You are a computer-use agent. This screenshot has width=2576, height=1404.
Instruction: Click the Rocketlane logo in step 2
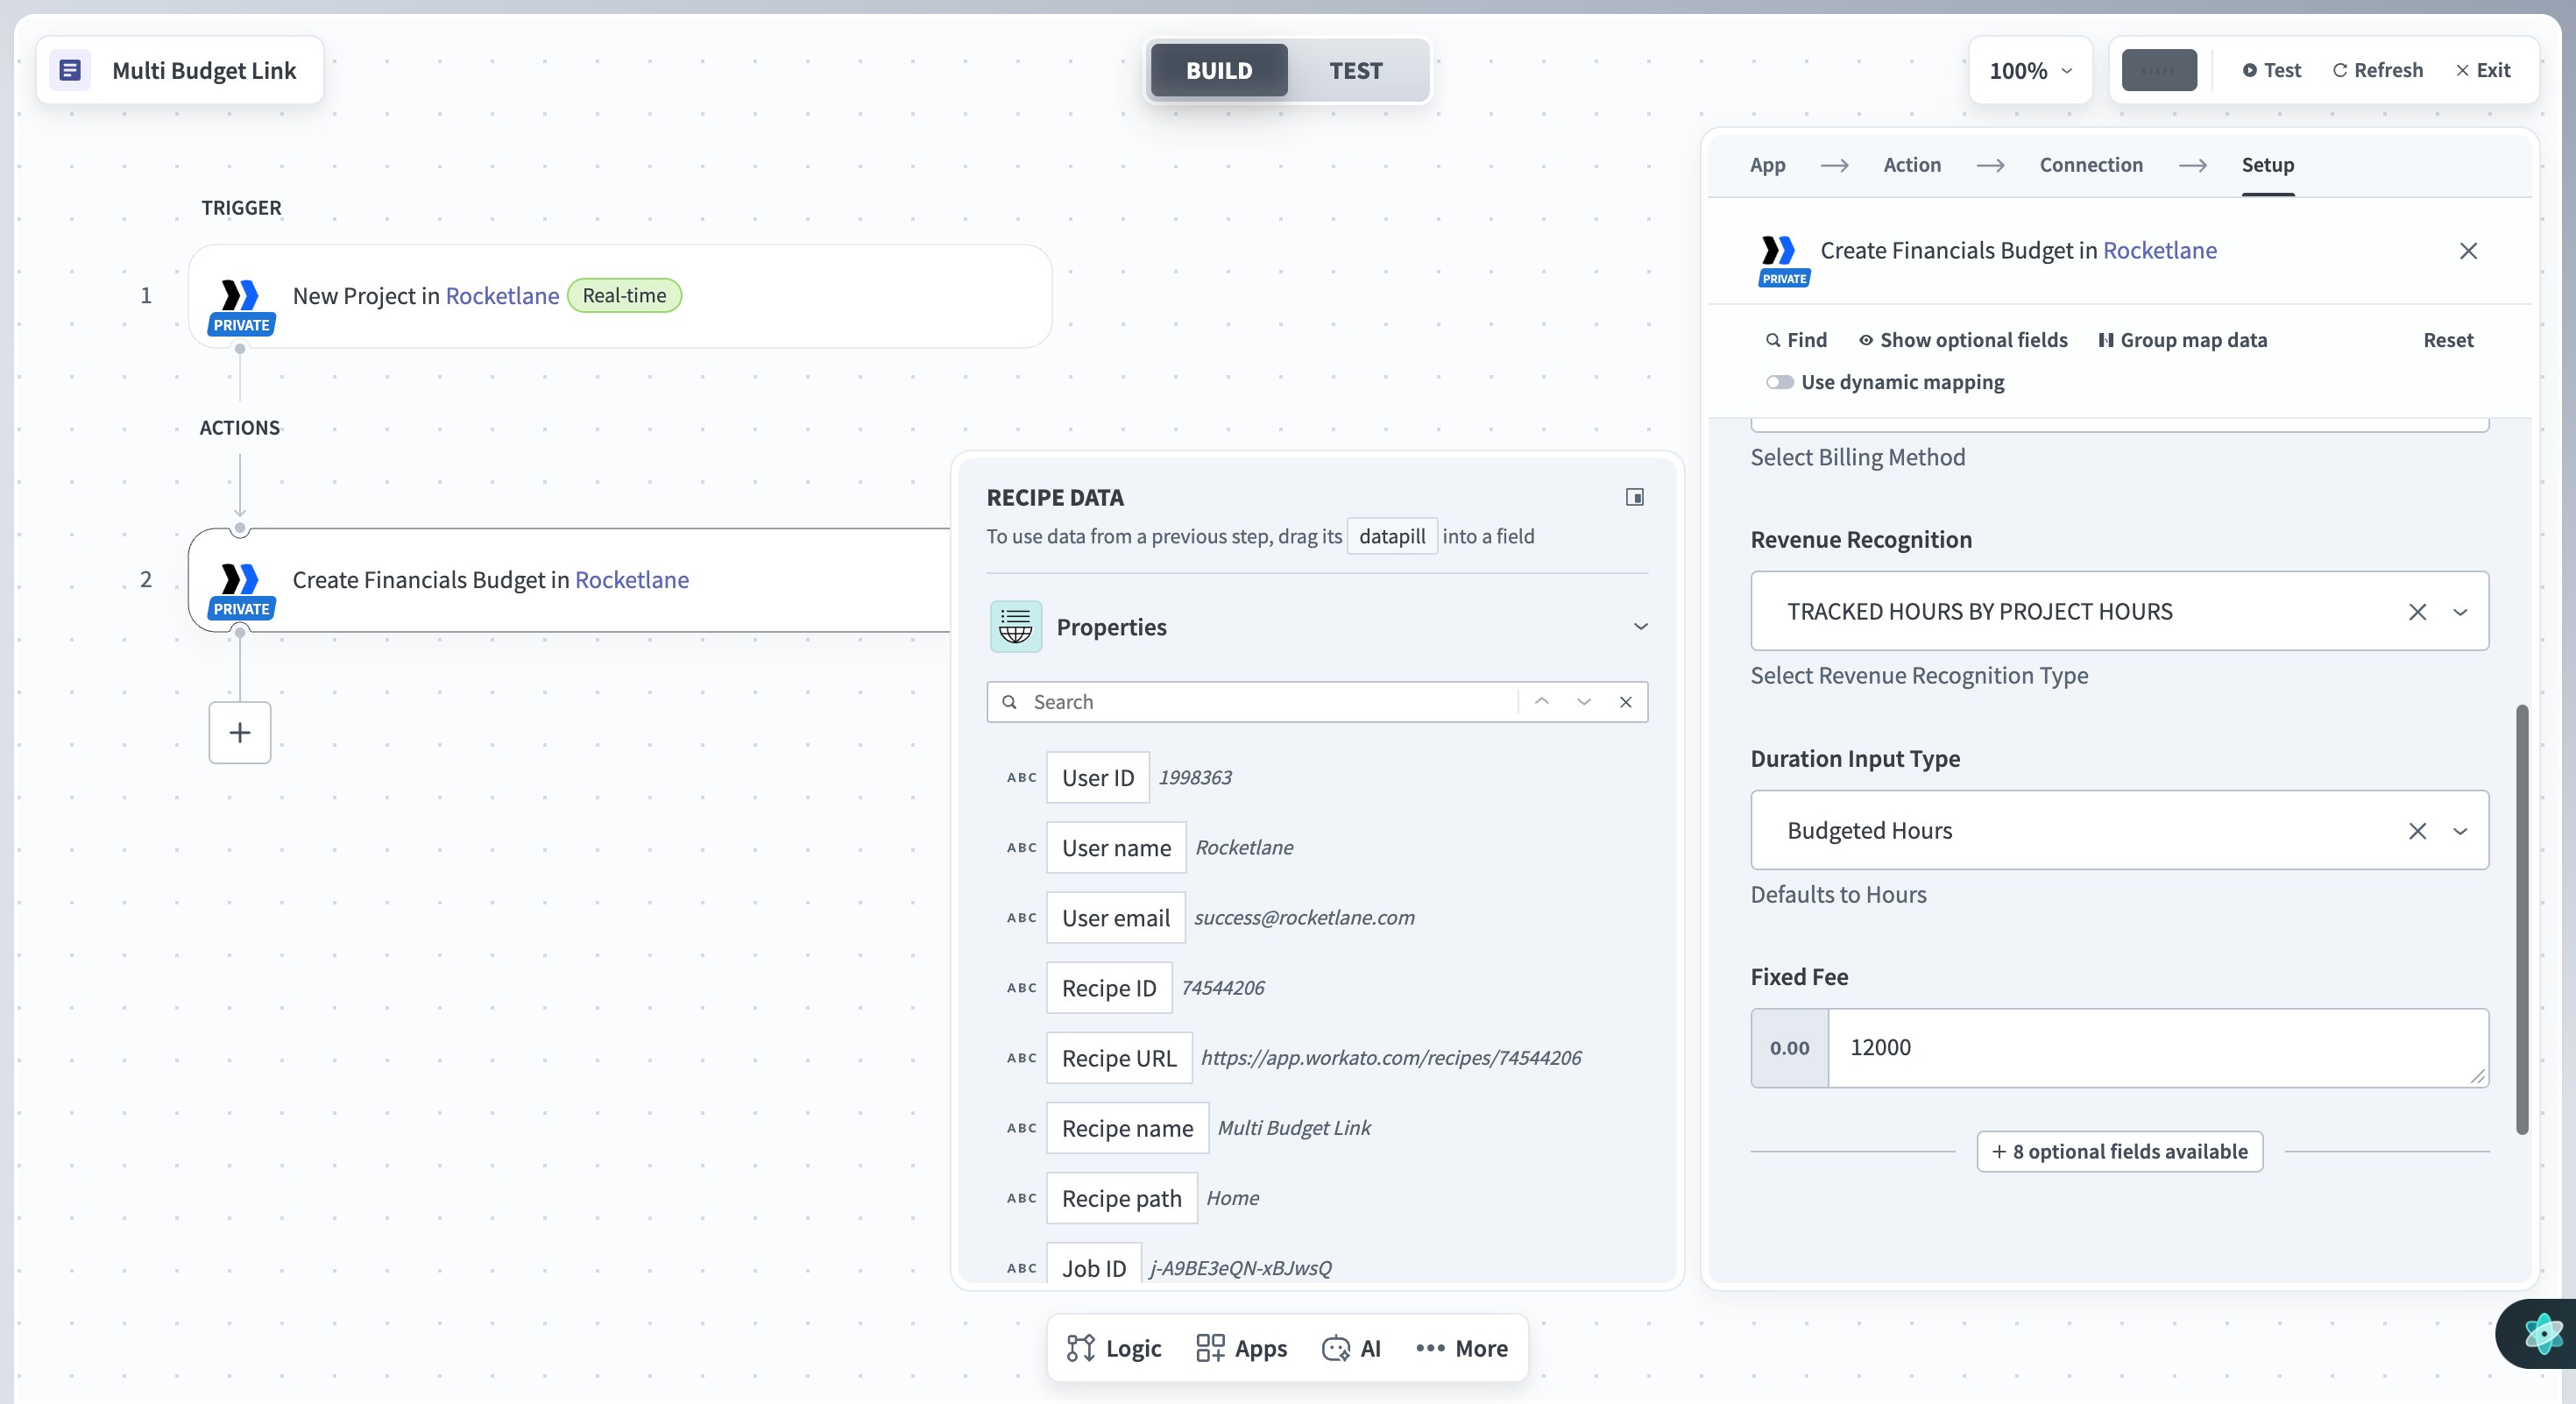pos(240,579)
